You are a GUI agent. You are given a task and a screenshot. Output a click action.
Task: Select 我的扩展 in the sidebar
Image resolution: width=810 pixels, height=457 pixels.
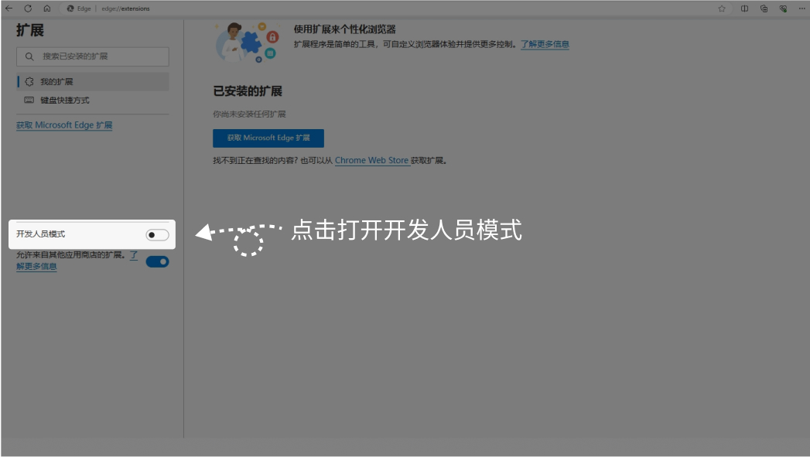point(53,83)
